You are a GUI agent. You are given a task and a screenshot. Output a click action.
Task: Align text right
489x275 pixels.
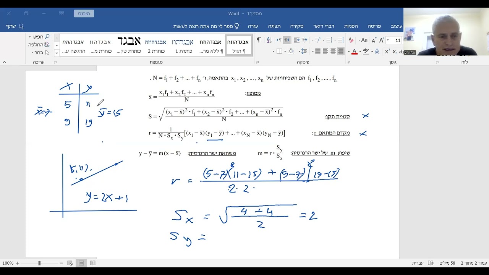point(341,51)
